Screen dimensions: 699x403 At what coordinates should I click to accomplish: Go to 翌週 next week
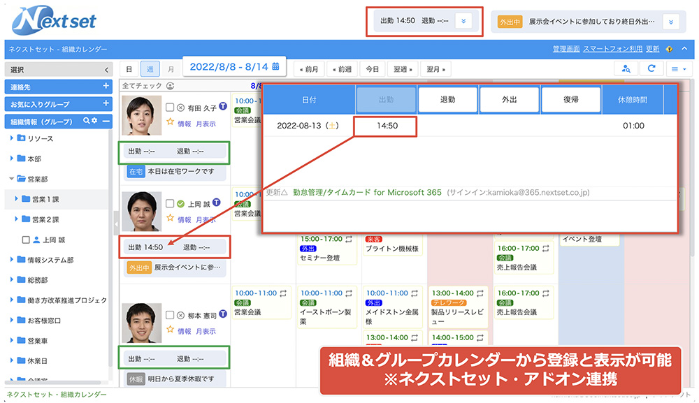coord(403,69)
